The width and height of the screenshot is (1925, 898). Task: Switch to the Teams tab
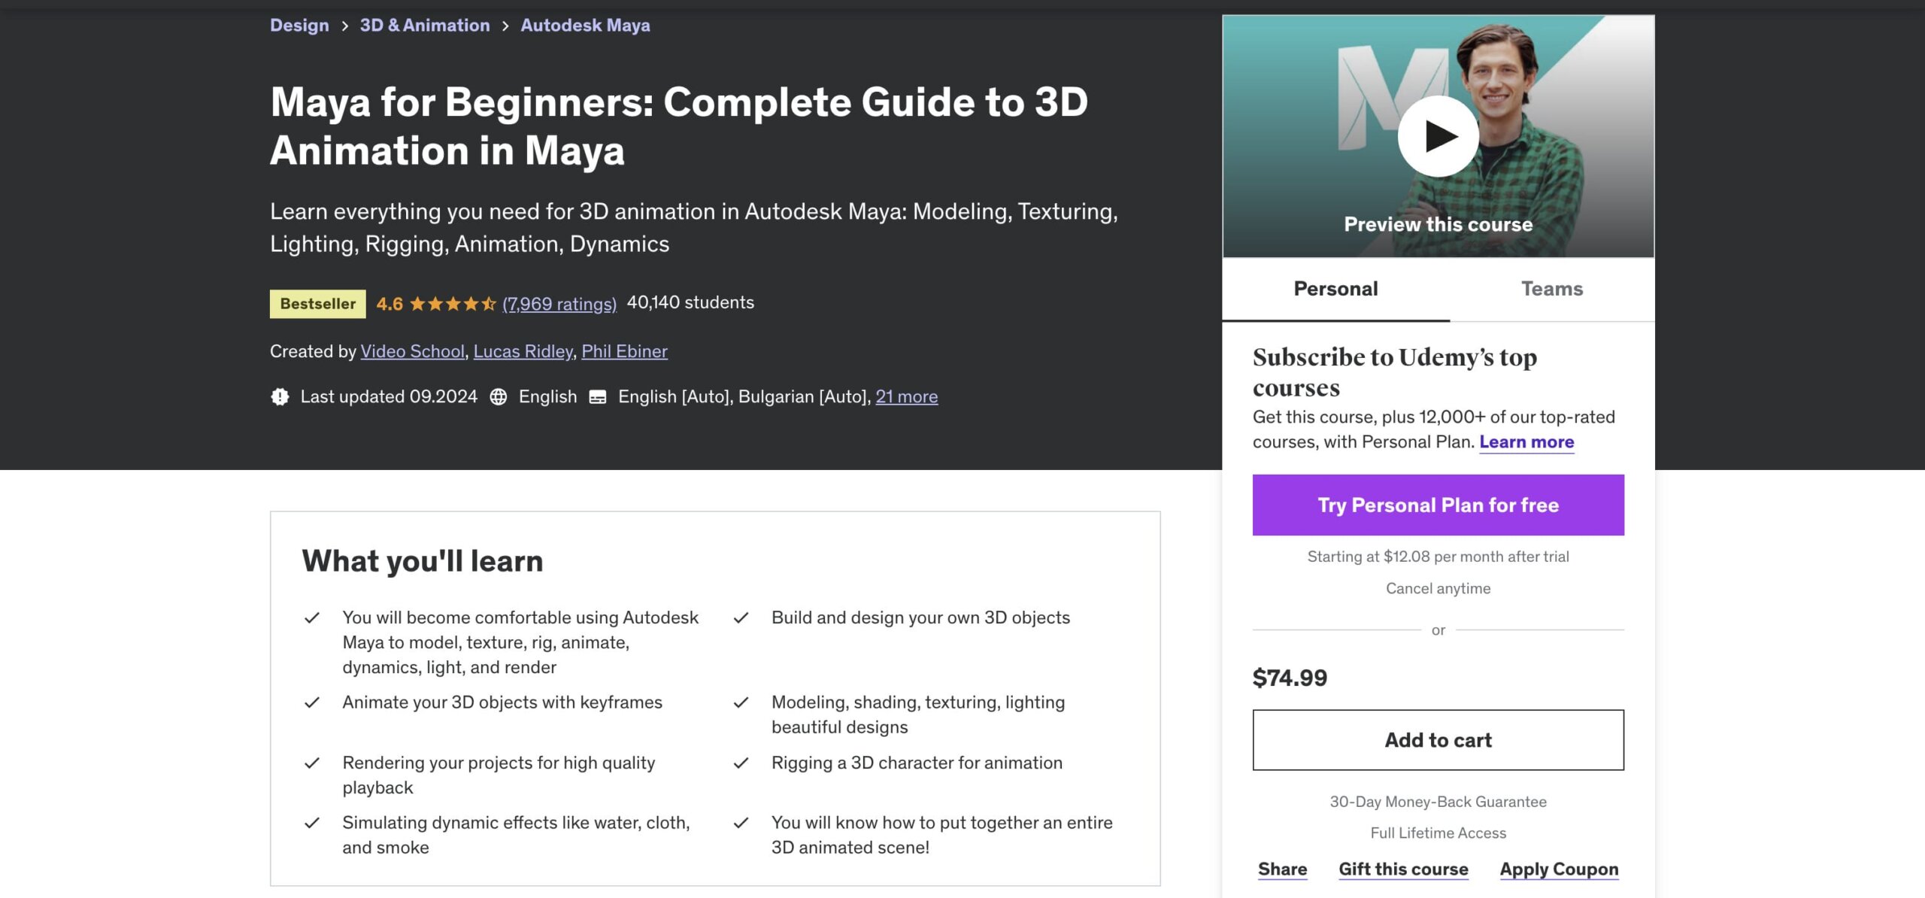click(x=1552, y=290)
